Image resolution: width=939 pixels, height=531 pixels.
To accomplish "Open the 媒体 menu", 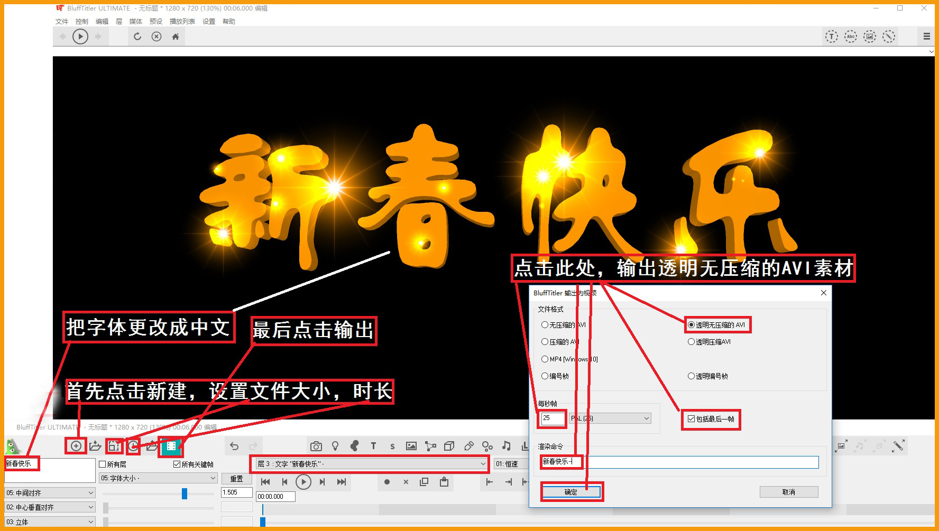I will 136,22.
